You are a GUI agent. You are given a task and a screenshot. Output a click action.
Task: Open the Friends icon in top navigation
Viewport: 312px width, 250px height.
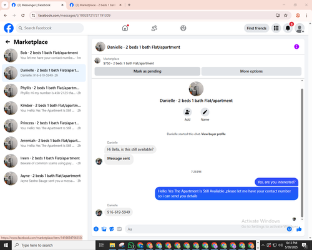[154, 28]
